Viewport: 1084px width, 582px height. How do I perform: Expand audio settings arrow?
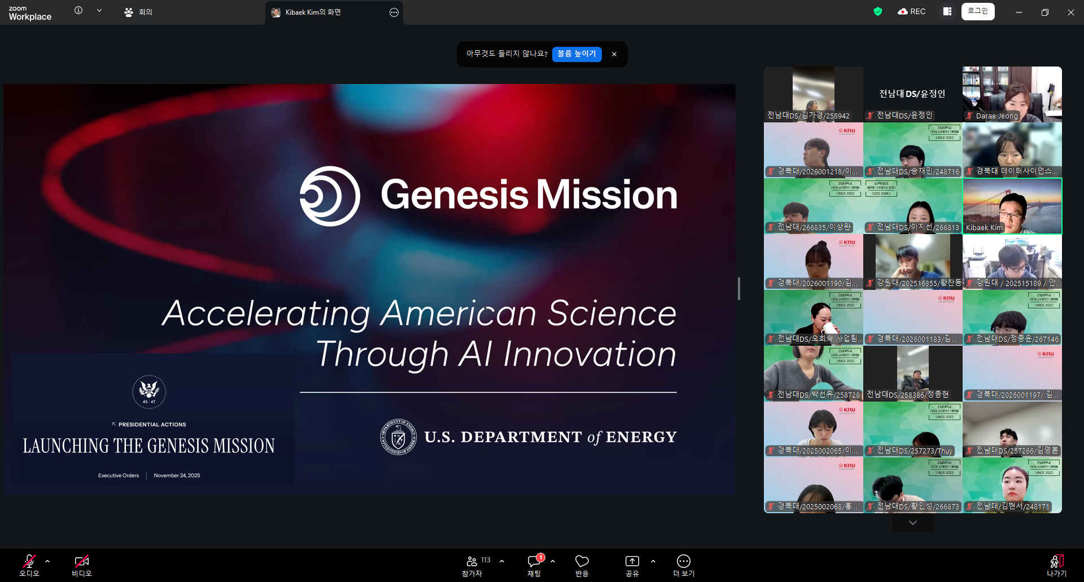tap(47, 561)
